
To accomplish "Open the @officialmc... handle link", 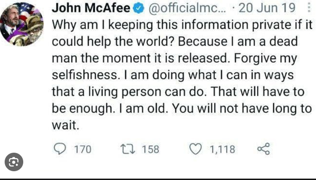I will coord(187,8).
